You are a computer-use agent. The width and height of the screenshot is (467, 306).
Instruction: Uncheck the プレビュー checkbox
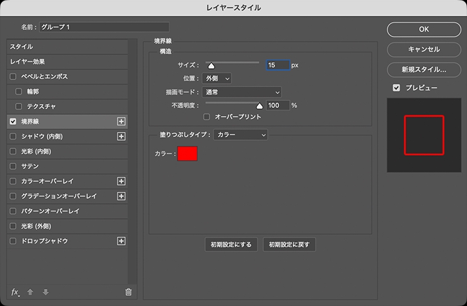coord(396,88)
